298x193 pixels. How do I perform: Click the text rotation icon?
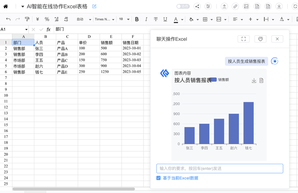click(x=282, y=19)
